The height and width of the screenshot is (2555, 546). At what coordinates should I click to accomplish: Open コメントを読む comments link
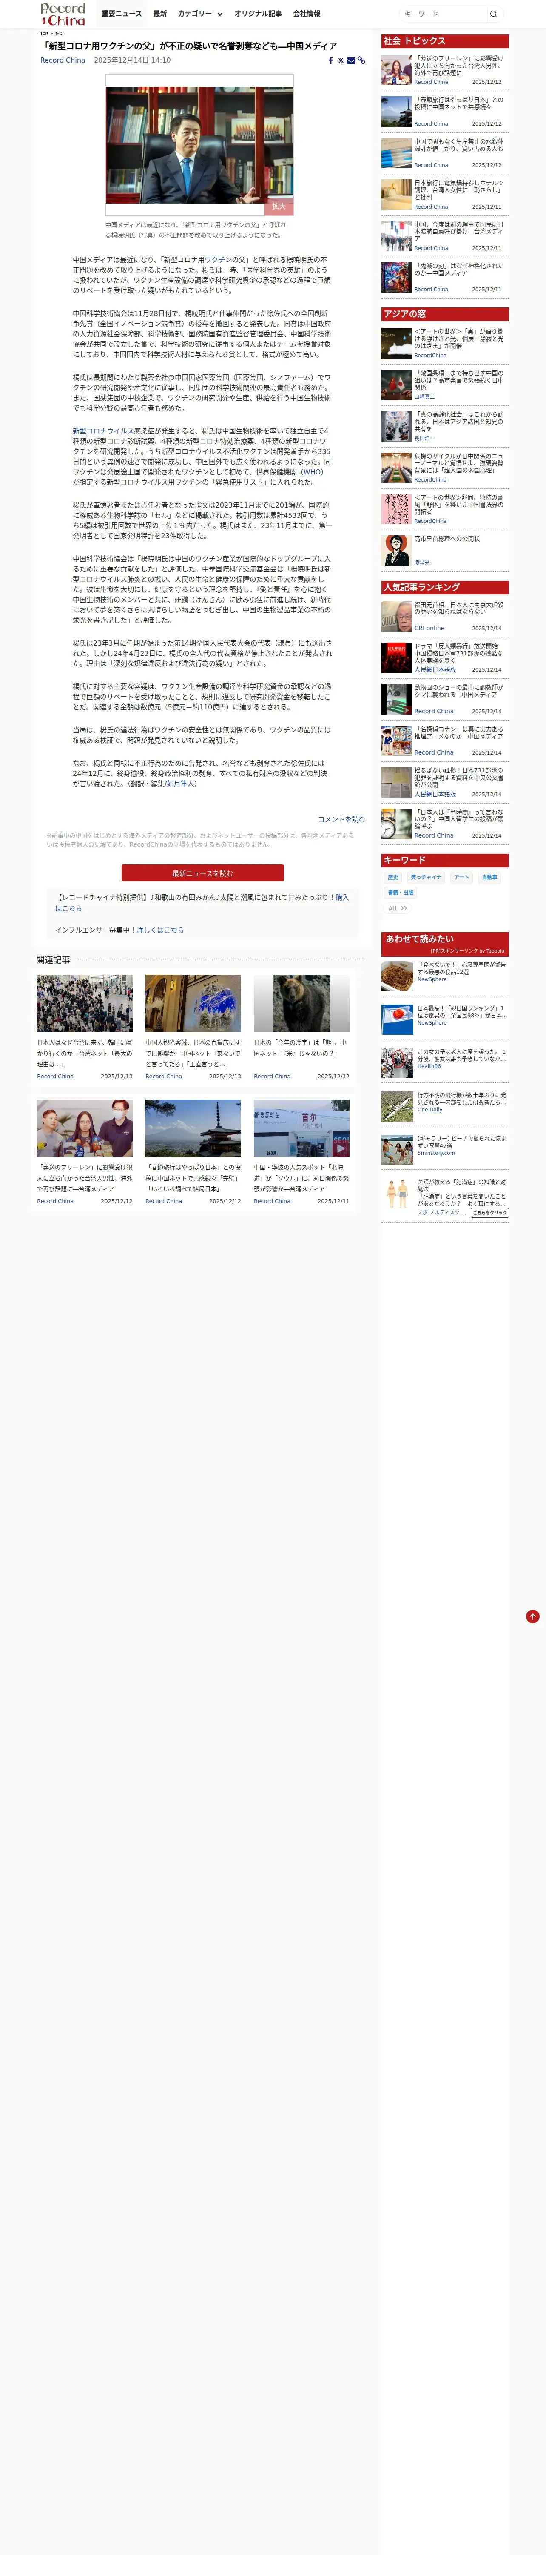341,819
